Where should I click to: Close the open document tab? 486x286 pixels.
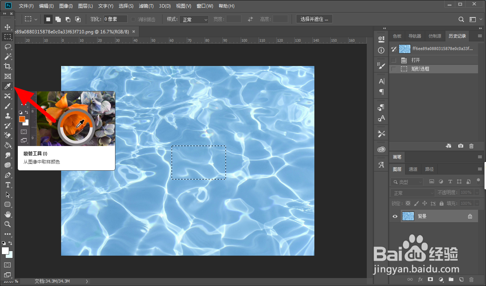coord(134,32)
